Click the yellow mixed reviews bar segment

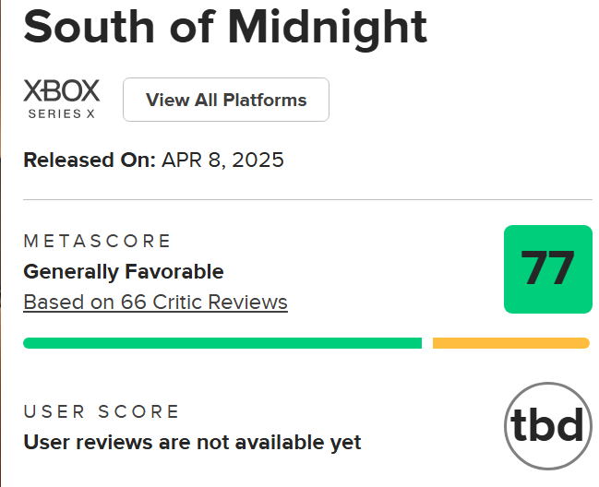[510, 343]
